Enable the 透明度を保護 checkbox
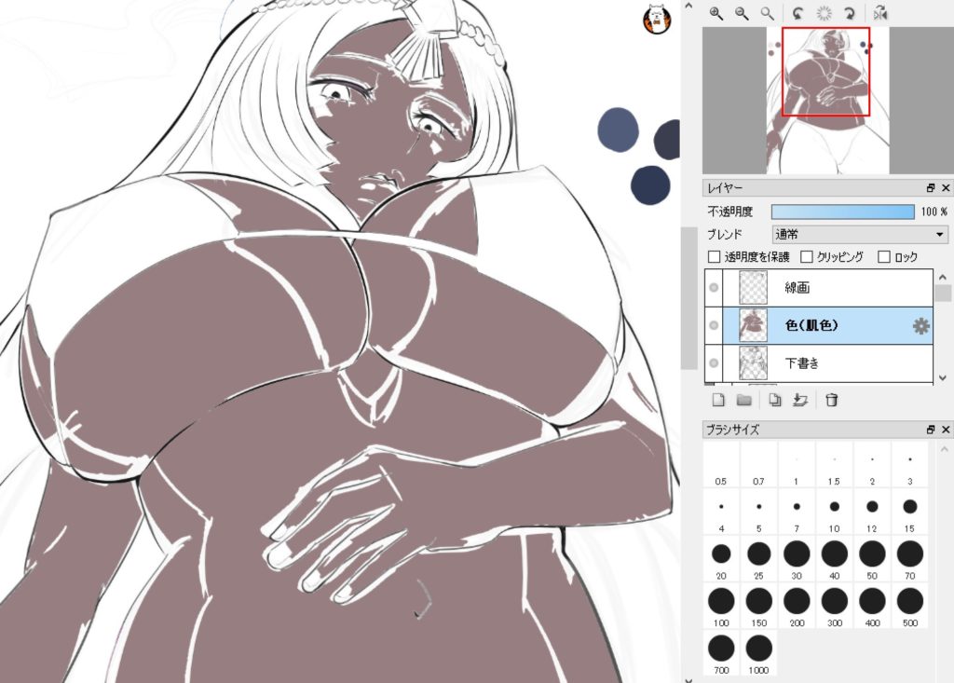 click(715, 257)
